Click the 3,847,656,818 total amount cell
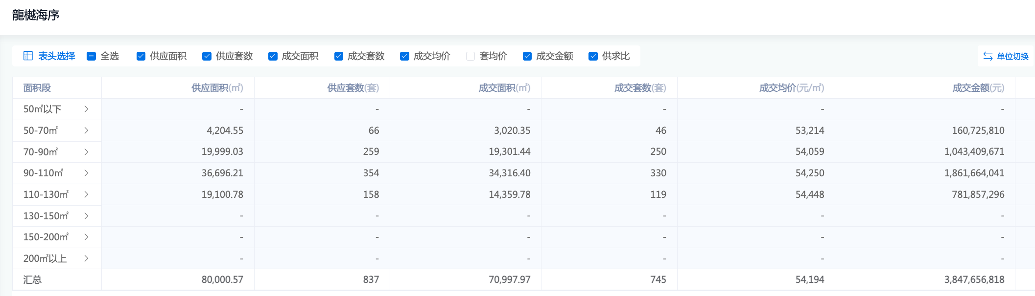 (974, 279)
